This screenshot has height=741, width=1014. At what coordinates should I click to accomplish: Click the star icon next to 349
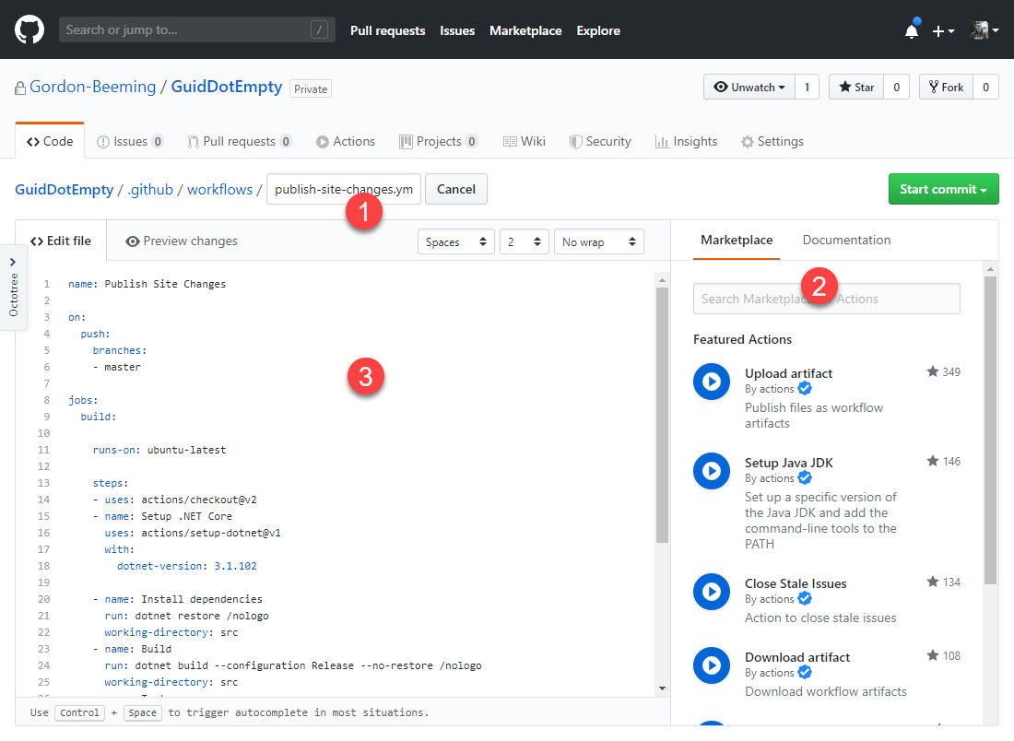pyautogui.click(x=933, y=371)
